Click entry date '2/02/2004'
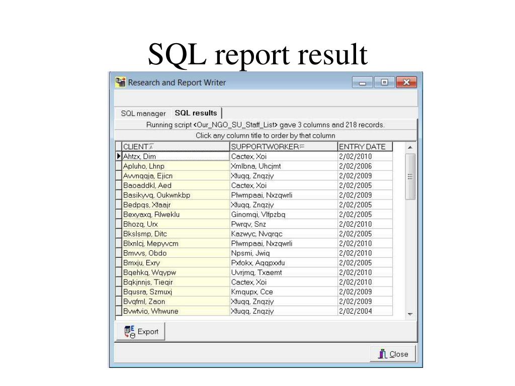 click(365, 311)
